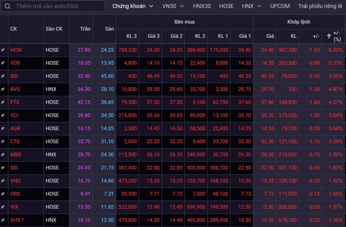This screenshot has height=227, width=346.
Task: Select the AGR stock symbol
Action: tap(15, 129)
